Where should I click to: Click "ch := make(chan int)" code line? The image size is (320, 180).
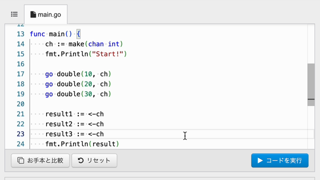click(x=84, y=44)
